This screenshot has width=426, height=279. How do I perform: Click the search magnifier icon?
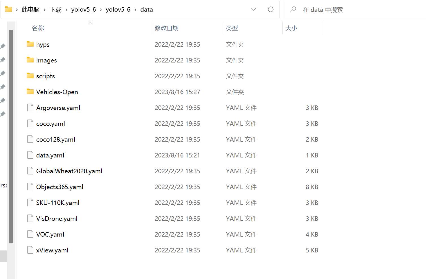tap(293, 9)
